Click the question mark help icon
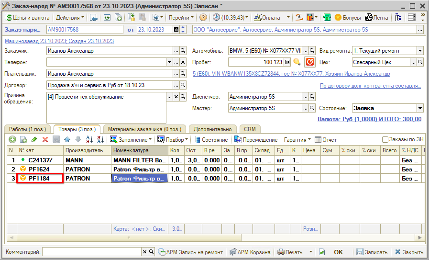 tap(203, 18)
